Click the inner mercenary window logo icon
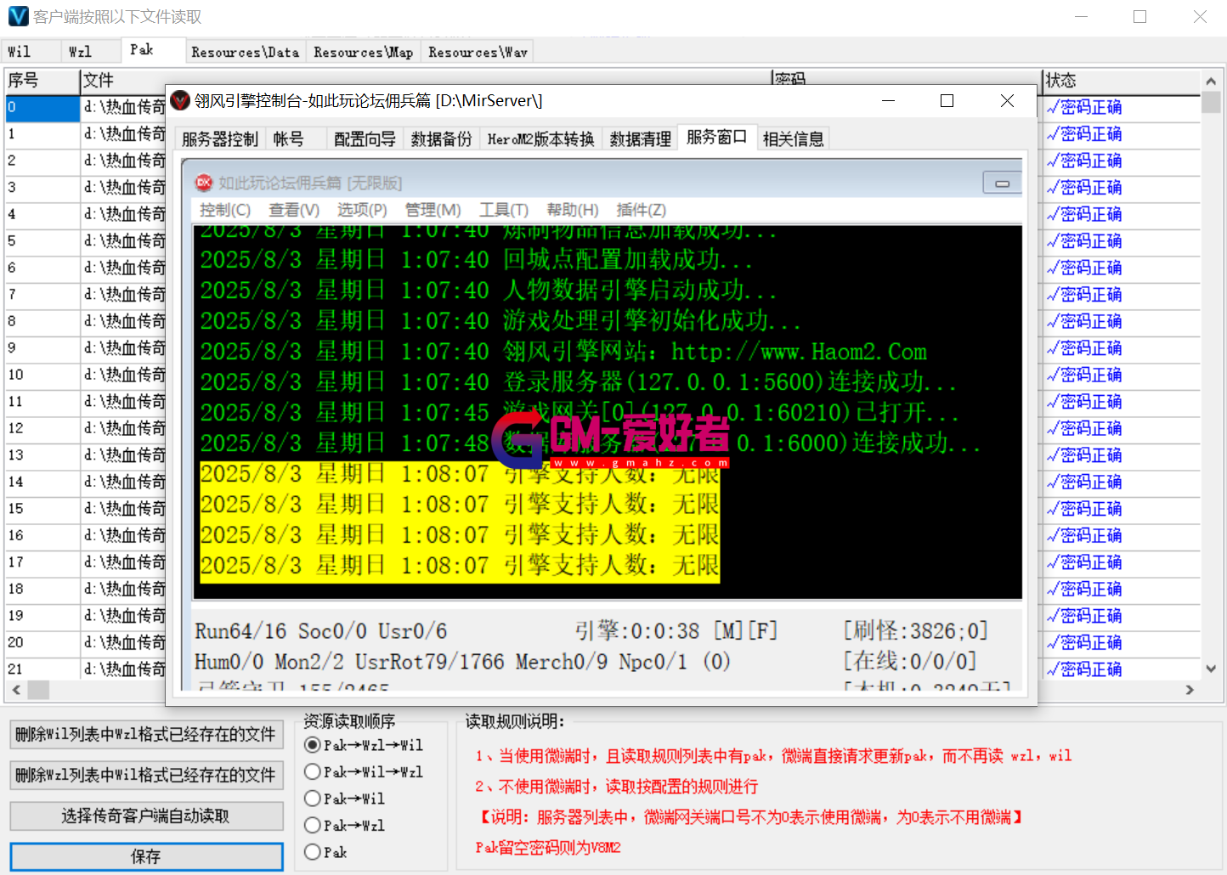This screenshot has height=875, width=1227. click(x=204, y=183)
